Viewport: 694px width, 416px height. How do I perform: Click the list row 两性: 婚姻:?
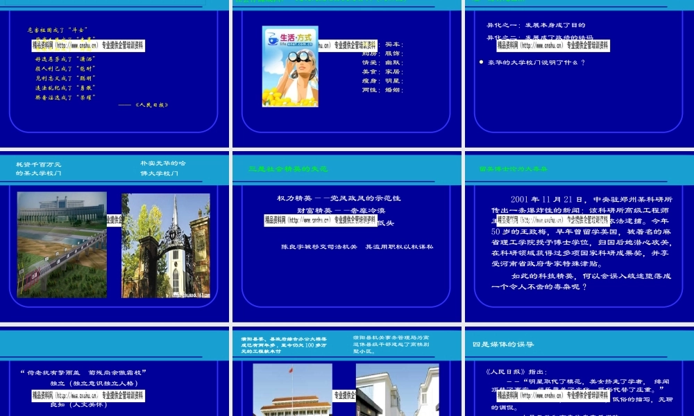383,89
